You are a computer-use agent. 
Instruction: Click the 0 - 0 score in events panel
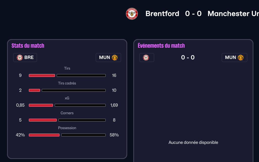[188, 58]
